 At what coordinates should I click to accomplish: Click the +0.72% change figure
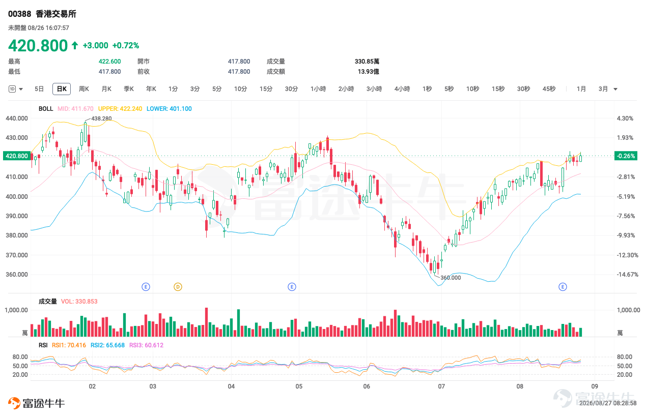tap(126, 46)
